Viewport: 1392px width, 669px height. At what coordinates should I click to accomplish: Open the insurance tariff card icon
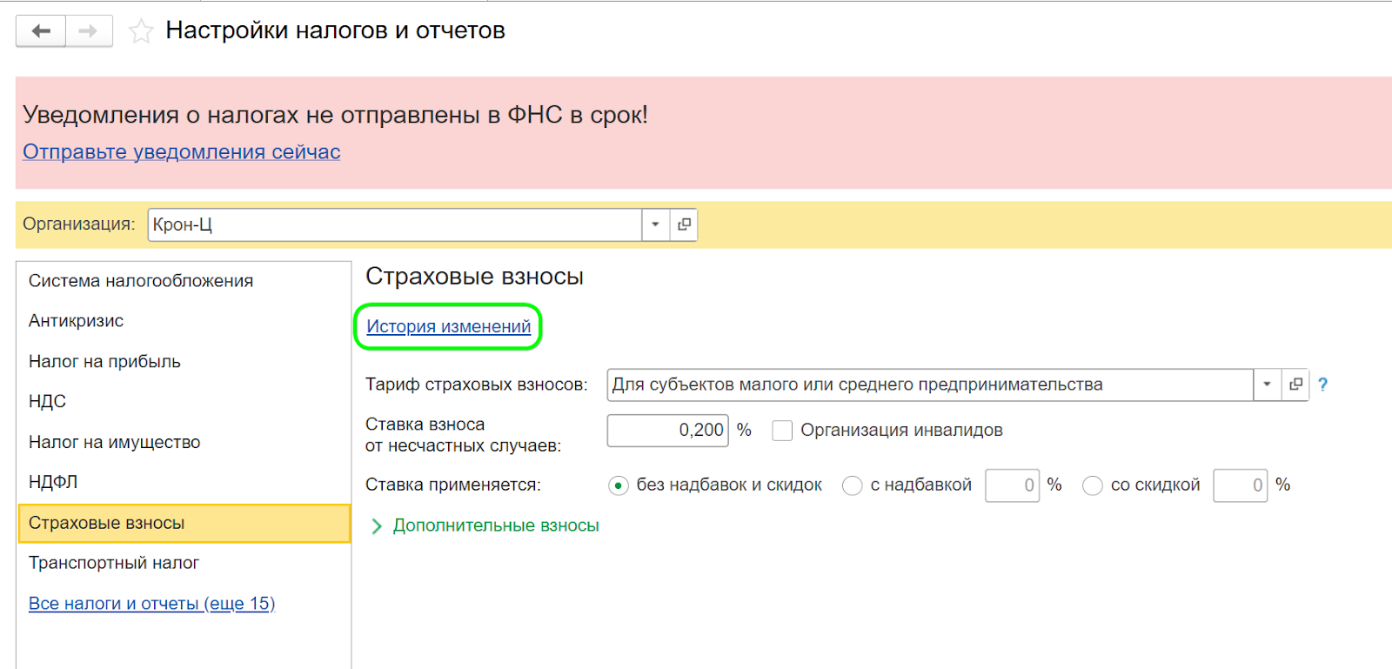(1295, 385)
